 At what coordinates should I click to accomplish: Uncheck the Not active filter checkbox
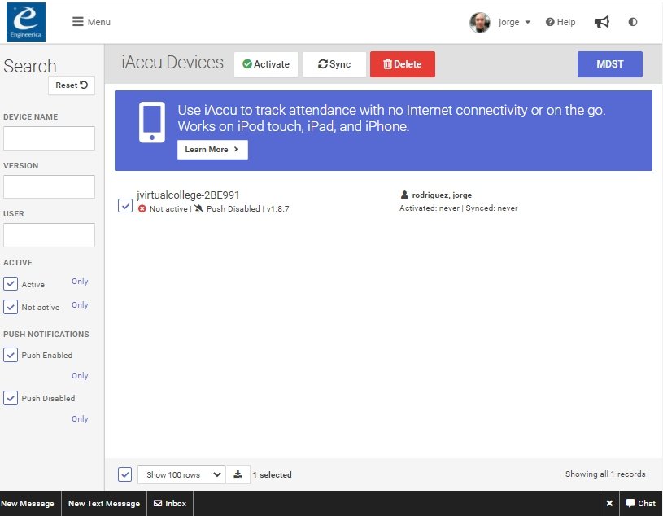click(x=11, y=307)
